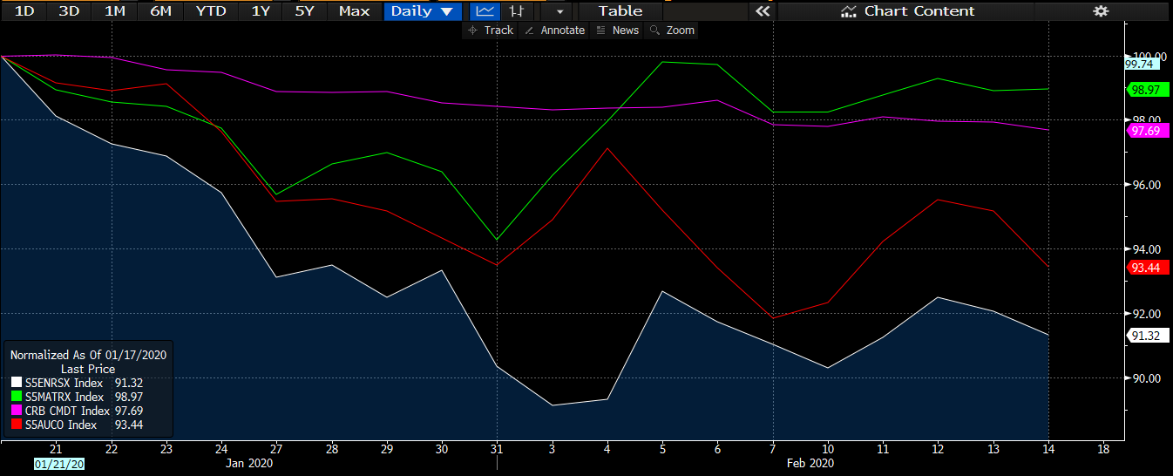This screenshot has height=476, width=1173.
Task: Activate the Zoom tool
Action: click(x=673, y=30)
